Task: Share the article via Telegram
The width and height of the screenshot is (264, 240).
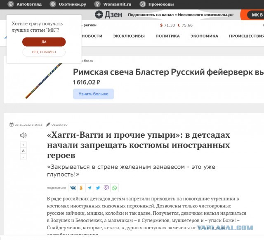Action: coord(90,188)
